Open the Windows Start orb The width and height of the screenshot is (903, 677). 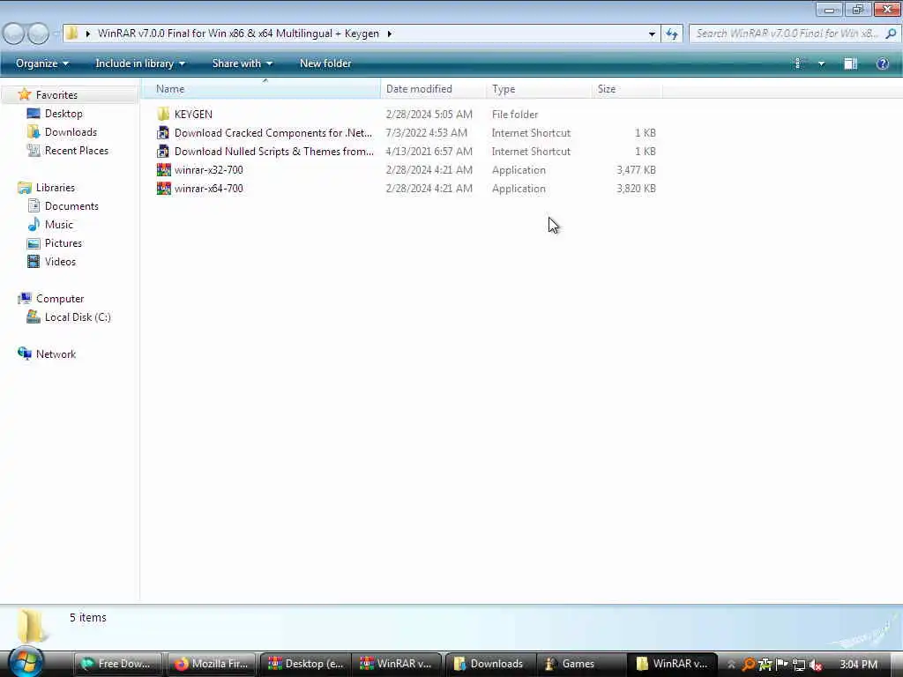click(26, 663)
